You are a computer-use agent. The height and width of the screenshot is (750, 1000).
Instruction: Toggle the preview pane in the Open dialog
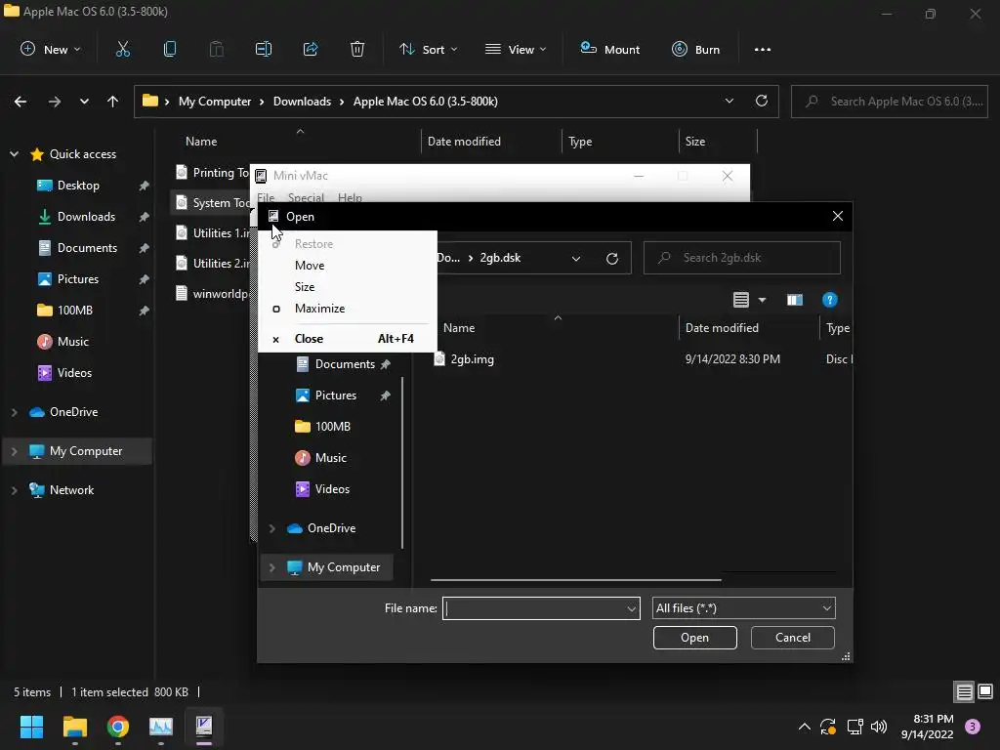[x=795, y=300]
